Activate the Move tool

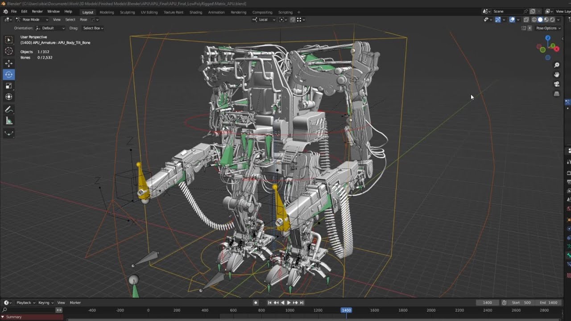point(9,64)
